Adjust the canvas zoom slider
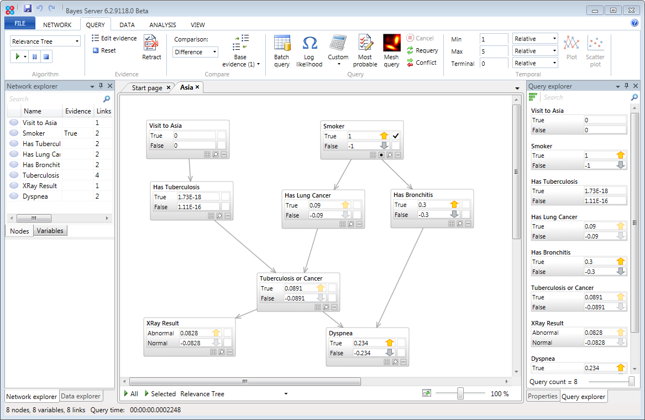Viewport: 645px width, 420px height. (x=460, y=393)
